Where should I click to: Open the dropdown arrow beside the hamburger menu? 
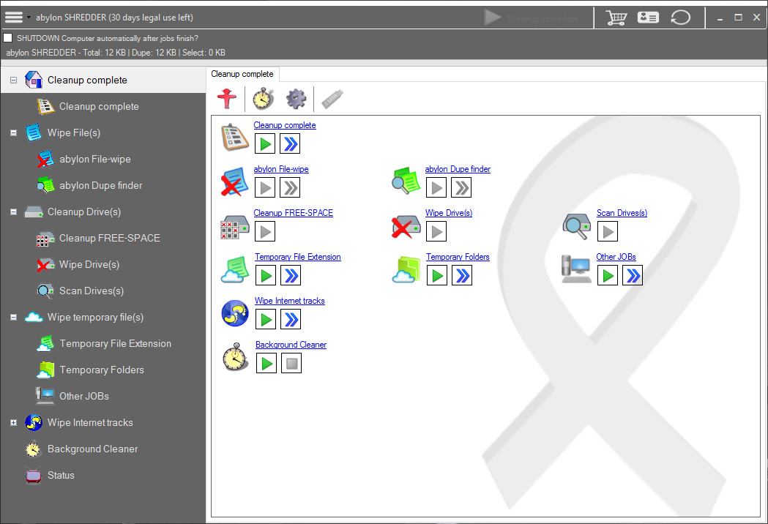click(x=29, y=18)
